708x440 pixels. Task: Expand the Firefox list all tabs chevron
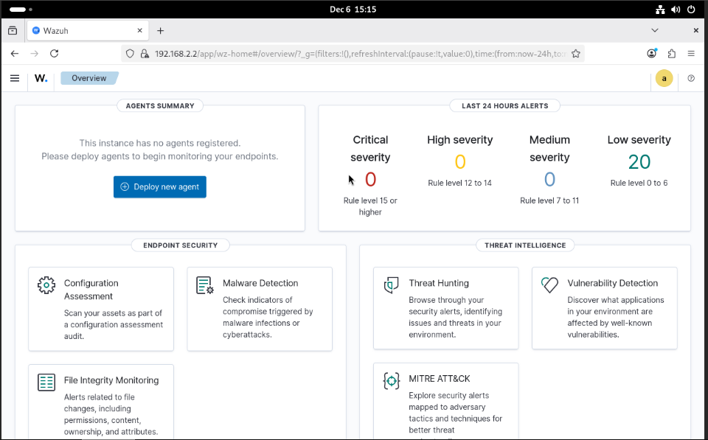click(x=654, y=30)
